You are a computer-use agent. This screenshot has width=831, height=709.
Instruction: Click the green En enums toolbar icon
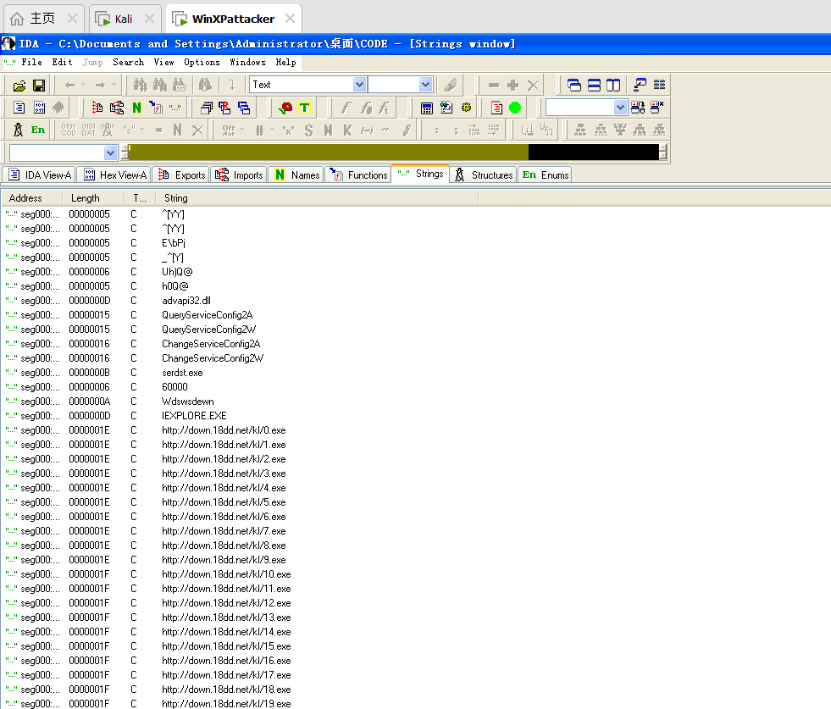tap(38, 130)
